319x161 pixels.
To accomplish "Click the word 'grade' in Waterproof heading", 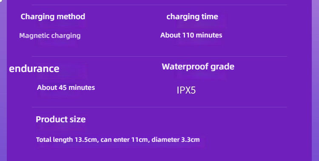I will [x=222, y=67].
